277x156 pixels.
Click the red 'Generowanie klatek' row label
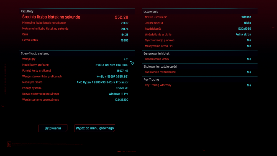(x=157, y=59)
